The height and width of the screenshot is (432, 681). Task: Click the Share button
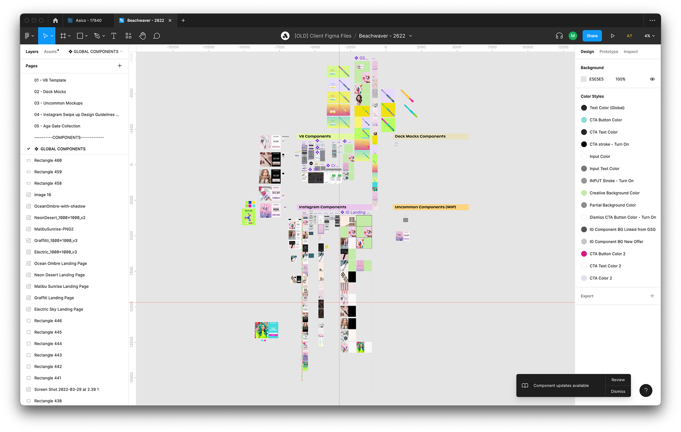coord(592,36)
